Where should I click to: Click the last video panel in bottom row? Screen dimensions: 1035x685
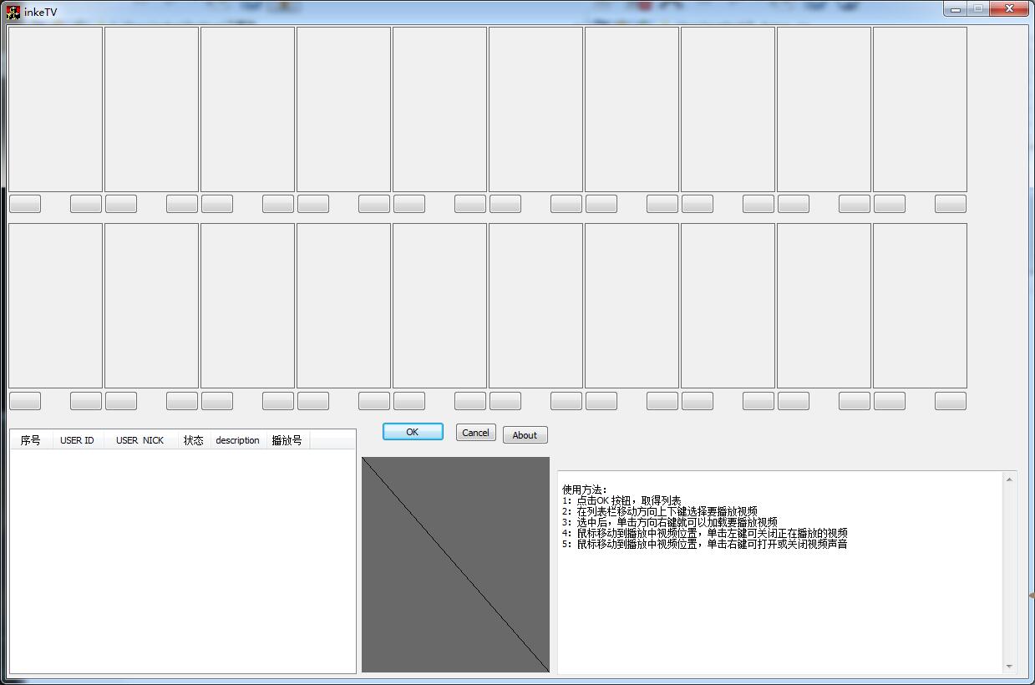click(x=920, y=306)
